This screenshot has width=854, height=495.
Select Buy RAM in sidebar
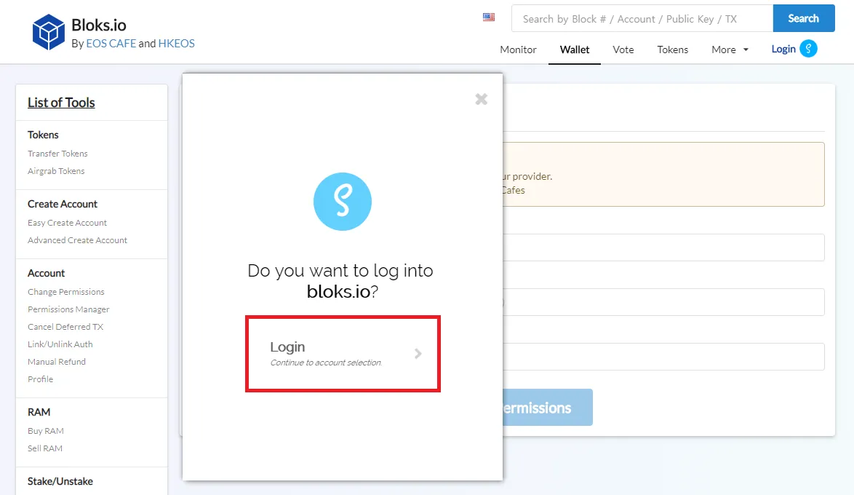[46, 431]
